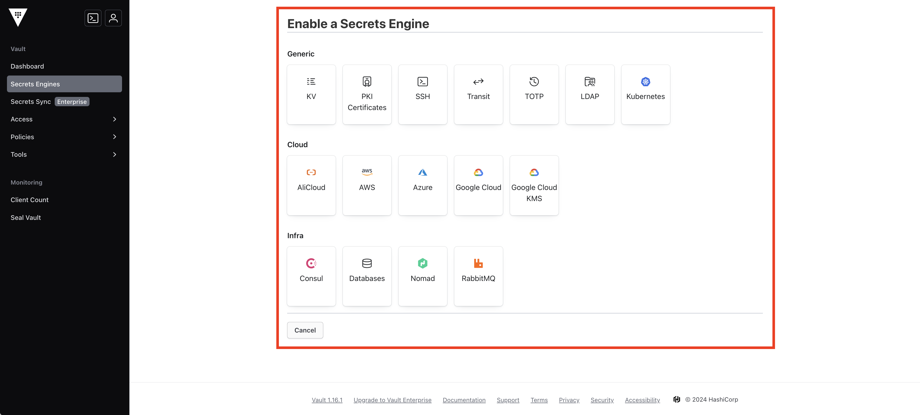This screenshot has width=920, height=415.
Task: Choose the PKI Certificates engine tile
Action: 367,94
